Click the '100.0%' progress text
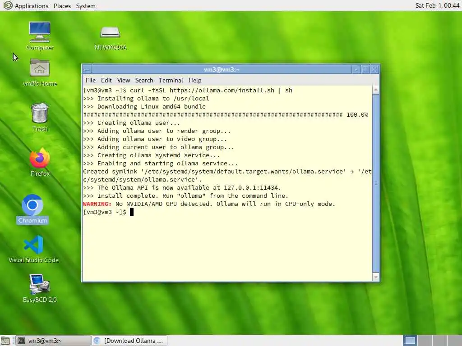The height and width of the screenshot is (346, 462). tap(357, 115)
